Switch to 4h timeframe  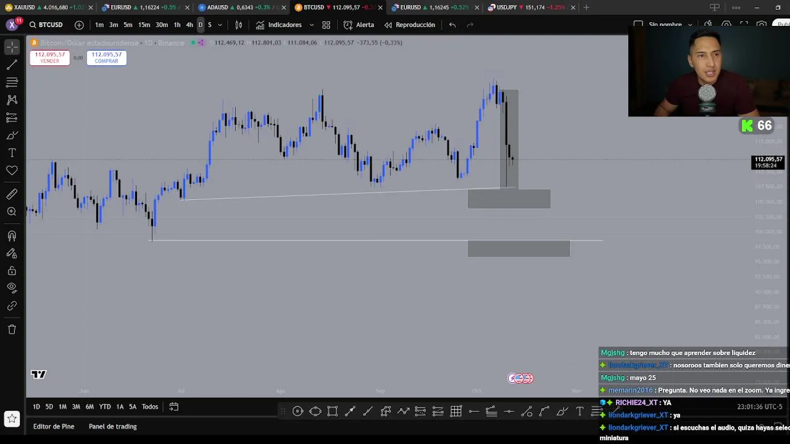pyautogui.click(x=189, y=25)
